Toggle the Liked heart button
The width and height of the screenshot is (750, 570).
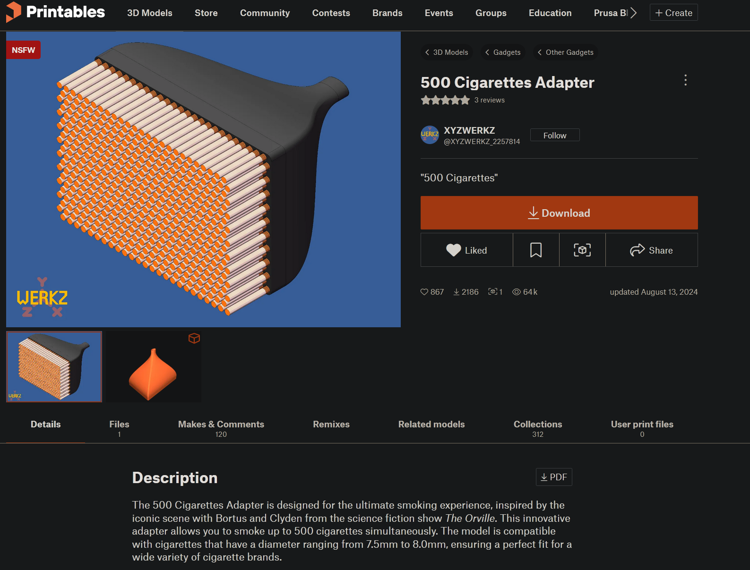466,250
